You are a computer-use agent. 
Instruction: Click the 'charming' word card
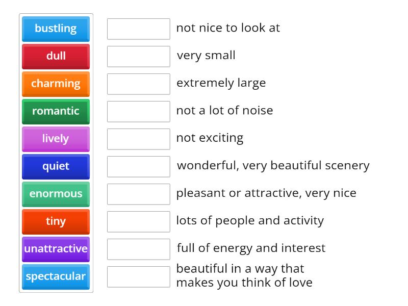(x=56, y=84)
